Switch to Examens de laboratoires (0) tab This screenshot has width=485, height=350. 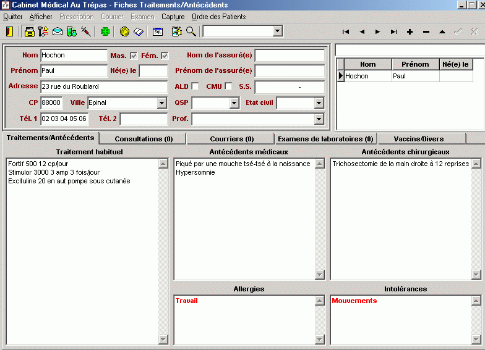tap(325, 139)
